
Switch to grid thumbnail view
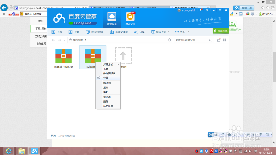pos(225,40)
